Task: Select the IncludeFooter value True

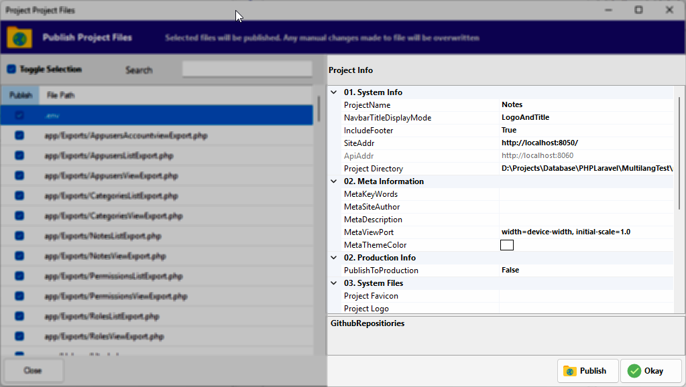Action: pos(509,130)
